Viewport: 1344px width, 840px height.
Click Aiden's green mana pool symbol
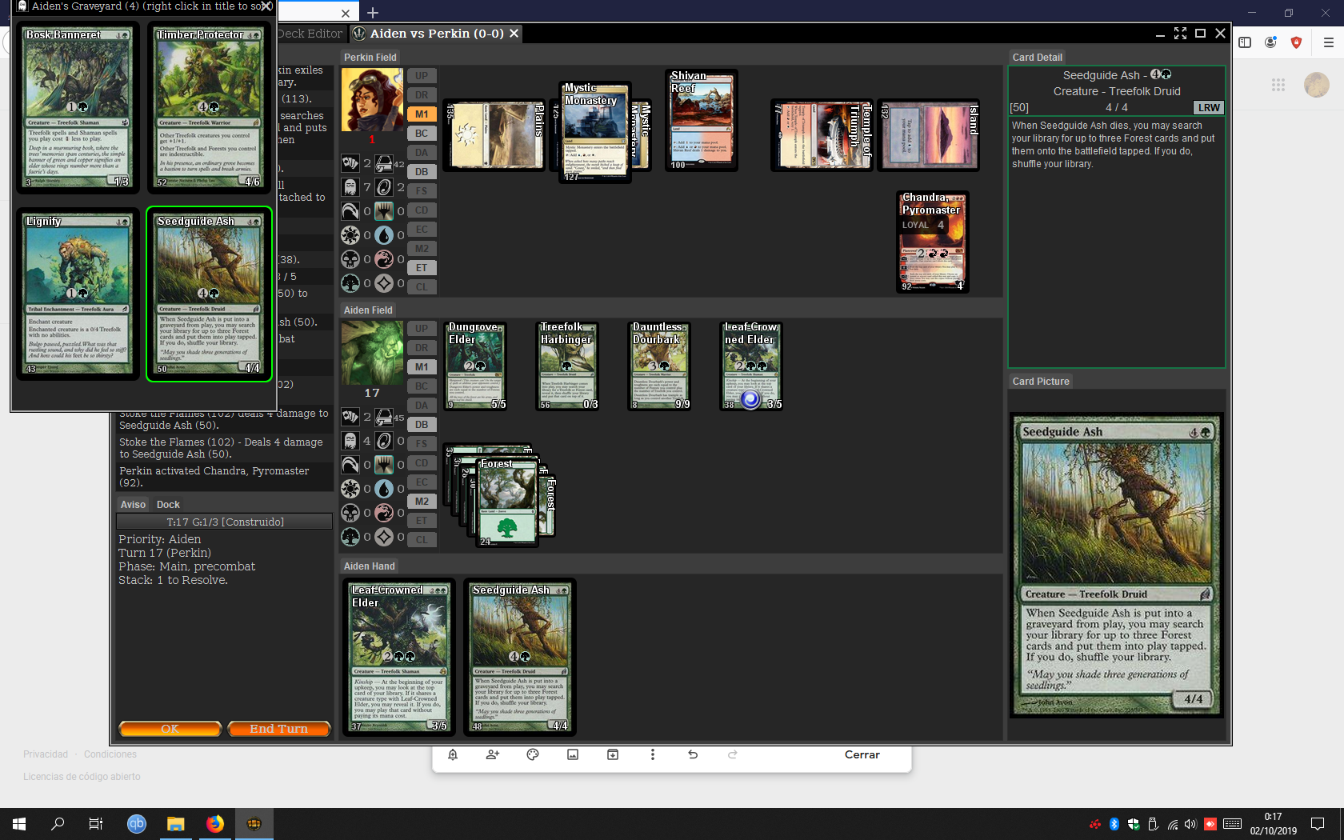click(x=350, y=536)
